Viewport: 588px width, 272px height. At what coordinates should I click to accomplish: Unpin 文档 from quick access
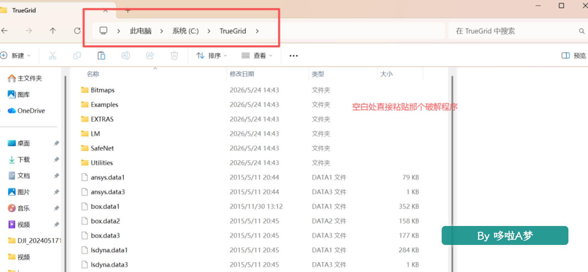click(x=56, y=176)
